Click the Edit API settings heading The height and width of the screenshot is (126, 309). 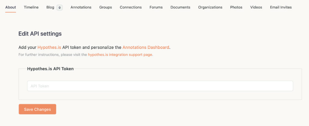coord(40,34)
